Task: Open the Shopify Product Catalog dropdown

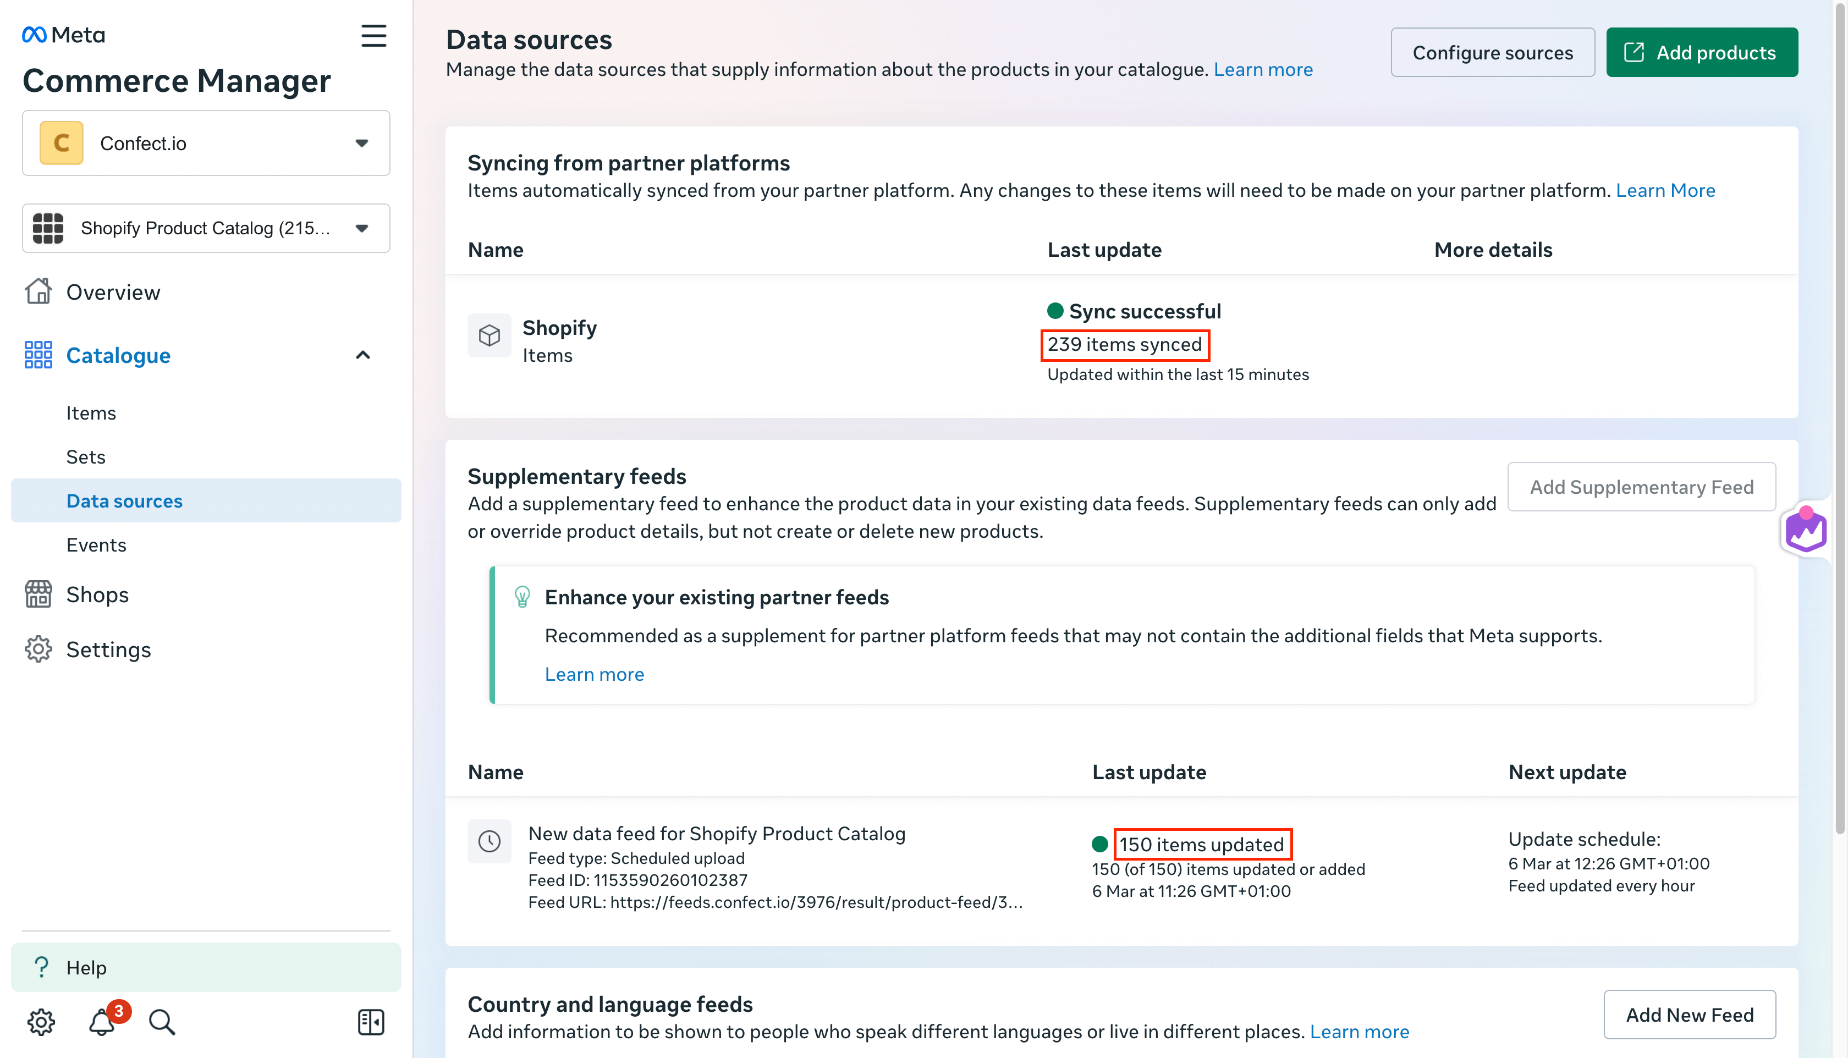Action: point(206,228)
